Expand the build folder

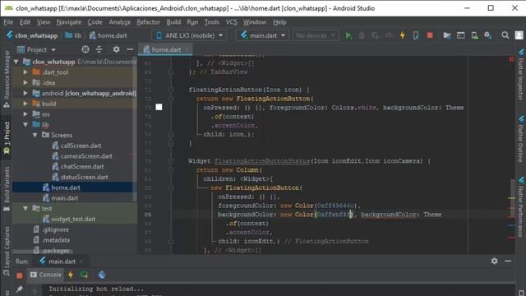pyautogui.click(x=25, y=104)
